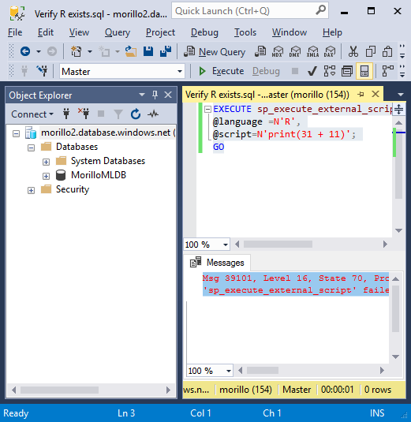Click the New Query button
The height and width of the screenshot is (422, 411).
coord(215,52)
